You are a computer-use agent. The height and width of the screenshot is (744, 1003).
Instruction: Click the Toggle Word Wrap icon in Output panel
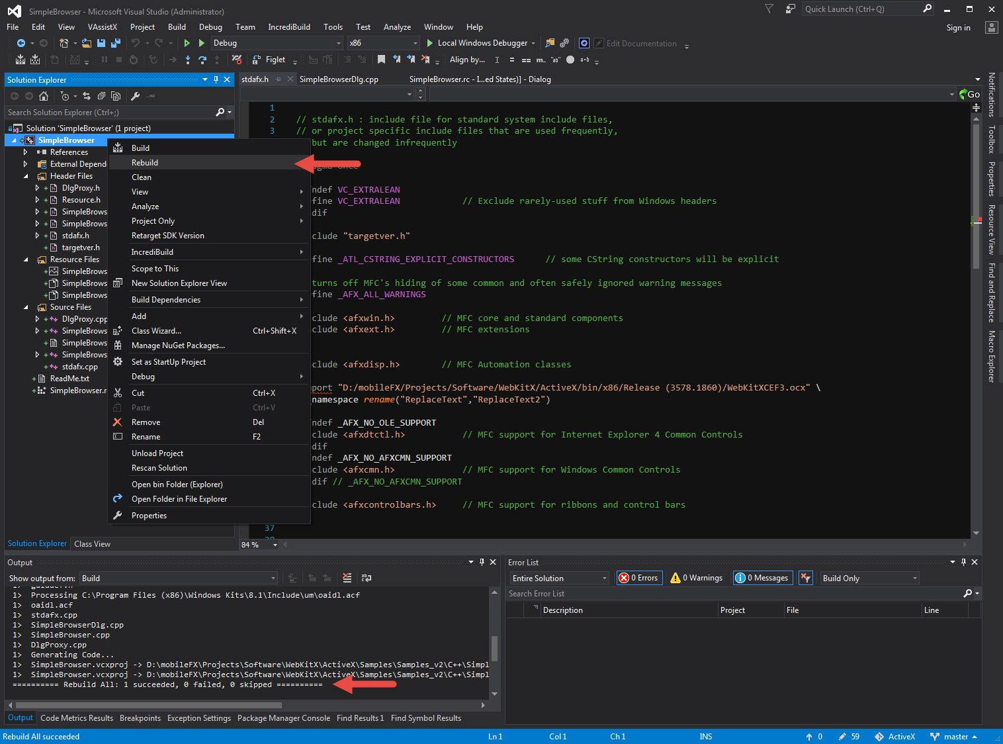click(x=367, y=578)
